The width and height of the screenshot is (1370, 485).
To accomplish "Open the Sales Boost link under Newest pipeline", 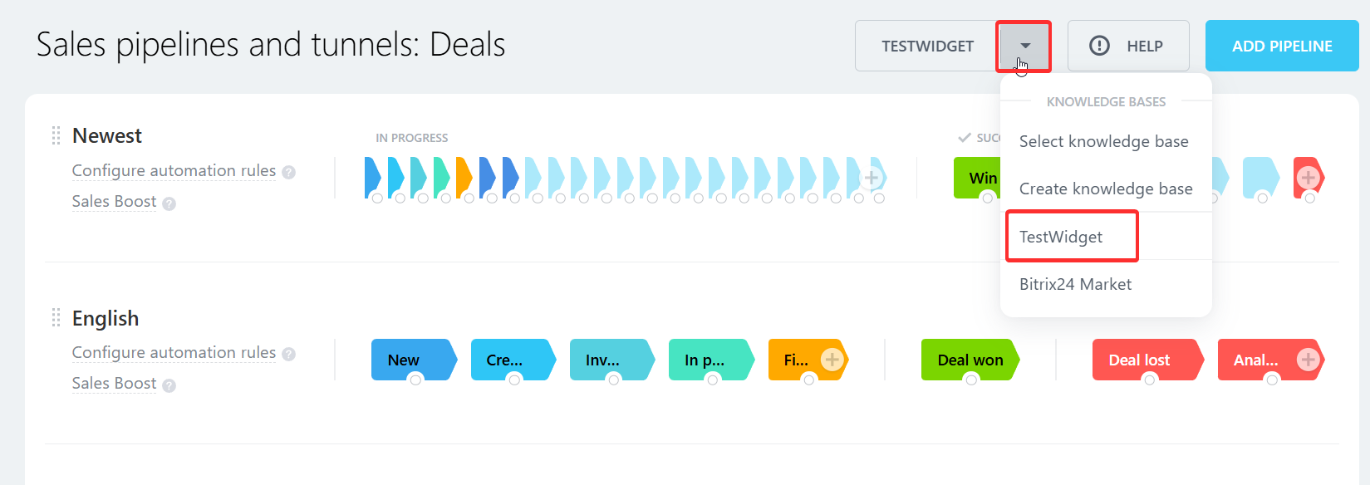I will click(x=114, y=201).
